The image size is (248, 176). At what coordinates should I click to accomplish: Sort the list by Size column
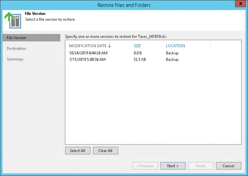click(x=138, y=46)
